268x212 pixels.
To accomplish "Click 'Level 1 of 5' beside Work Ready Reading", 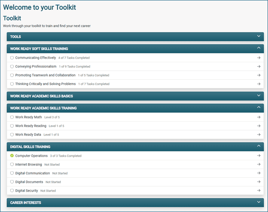I will click(x=56, y=126).
